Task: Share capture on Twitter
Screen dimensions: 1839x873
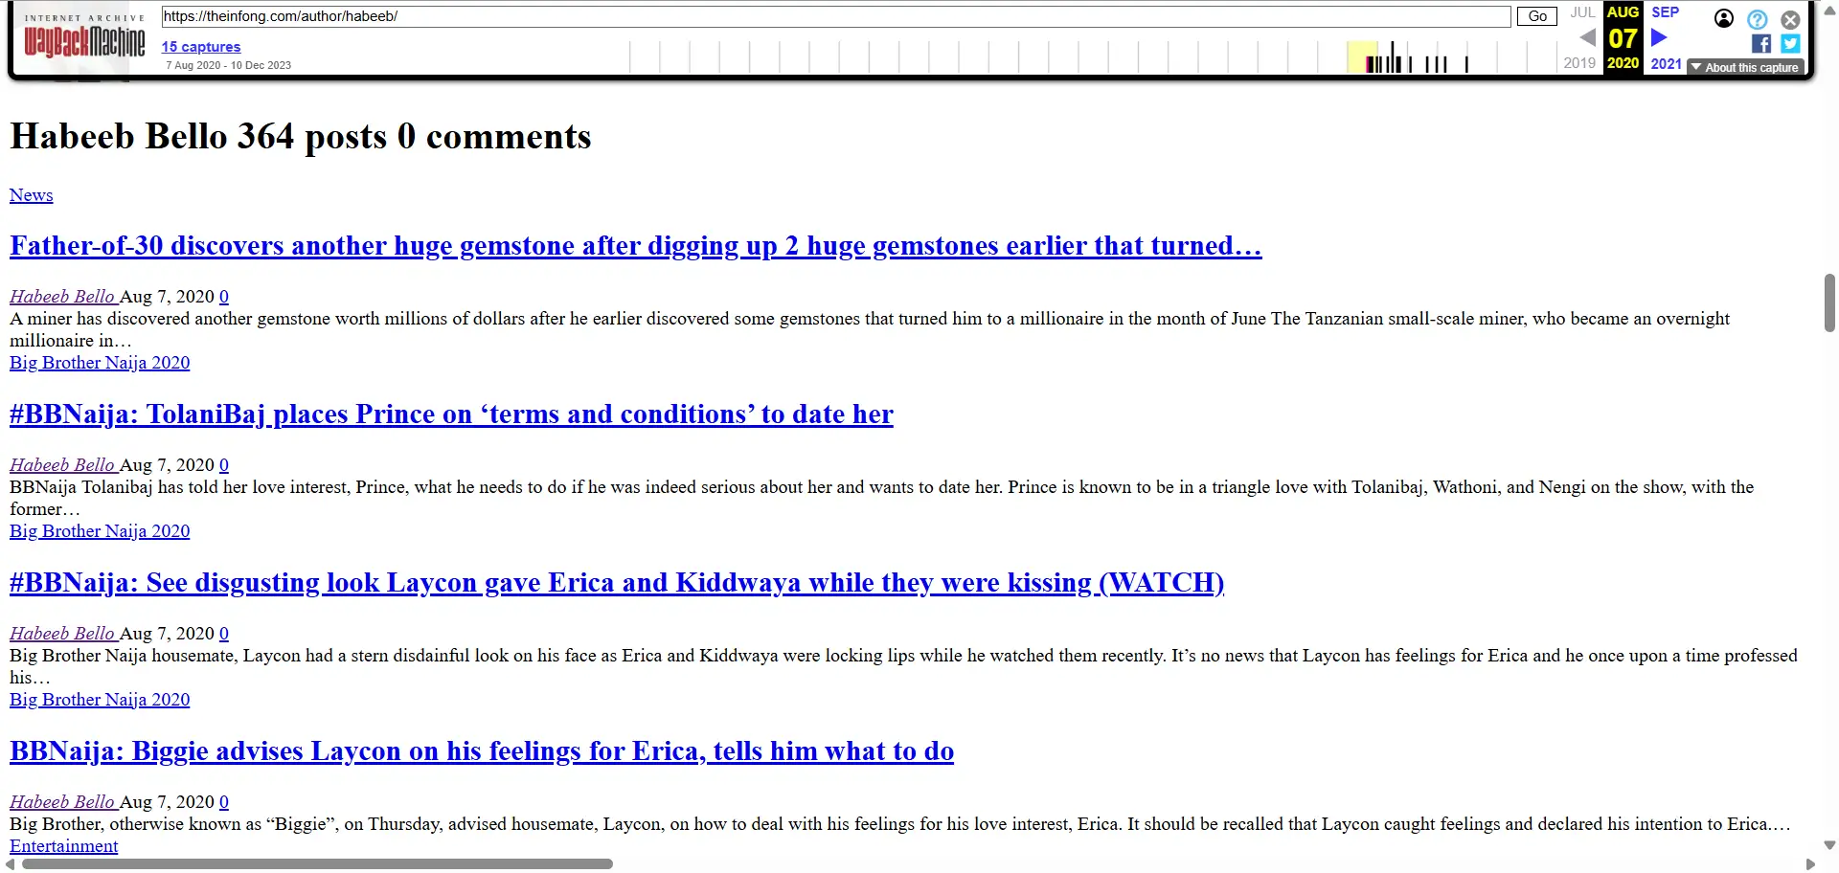Action: click(x=1790, y=43)
